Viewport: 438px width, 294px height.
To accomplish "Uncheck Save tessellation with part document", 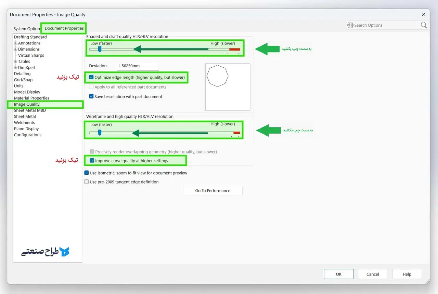I will click(x=91, y=96).
